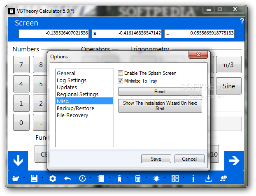Expand dropdown arrow beside notebook icon

109,177
